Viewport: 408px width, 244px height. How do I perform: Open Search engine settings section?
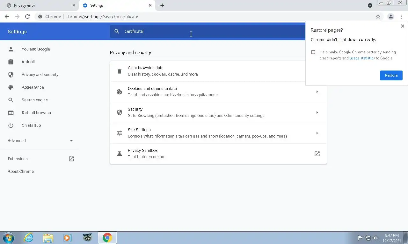click(35, 100)
